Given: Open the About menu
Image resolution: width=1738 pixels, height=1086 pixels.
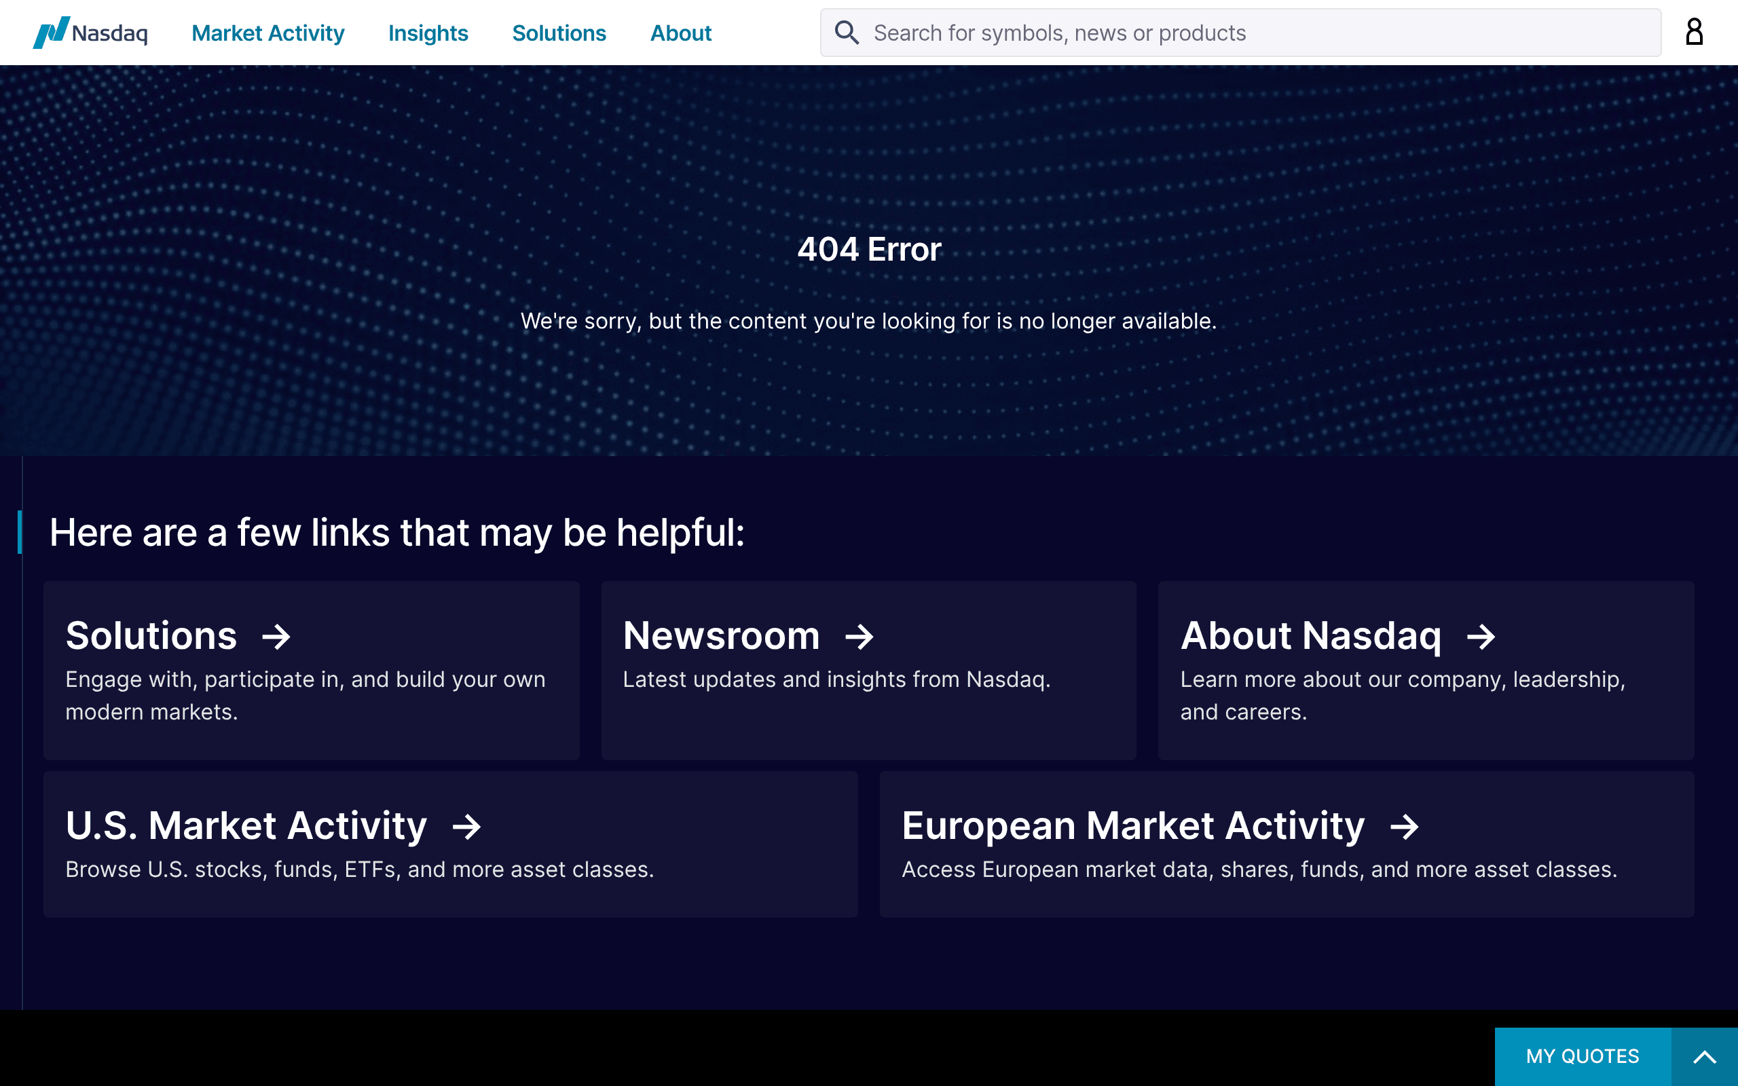Looking at the screenshot, I should pyautogui.click(x=681, y=33).
